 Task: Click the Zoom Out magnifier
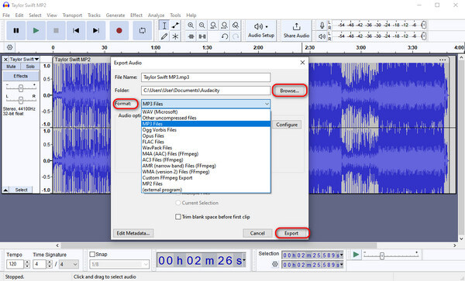click(202, 26)
